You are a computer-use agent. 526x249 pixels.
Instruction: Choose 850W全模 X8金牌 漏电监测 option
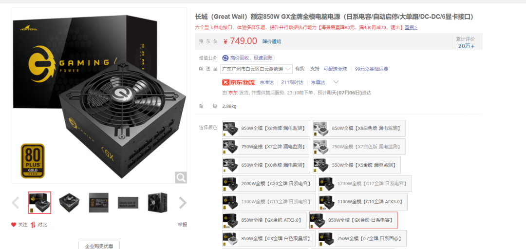coord(266,128)
